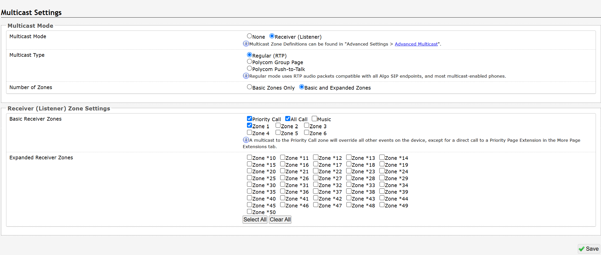601x255 pixels.
Task: Enable Zone *34 in expanded zones
Action: click(x=382, y=185)
